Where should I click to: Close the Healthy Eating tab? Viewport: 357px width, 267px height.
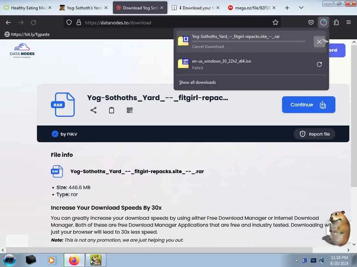coord(50,8)
